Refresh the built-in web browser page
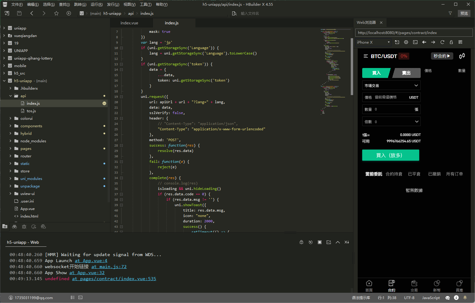475x303 pixels. pyautogui.click(x=442, y=42)
